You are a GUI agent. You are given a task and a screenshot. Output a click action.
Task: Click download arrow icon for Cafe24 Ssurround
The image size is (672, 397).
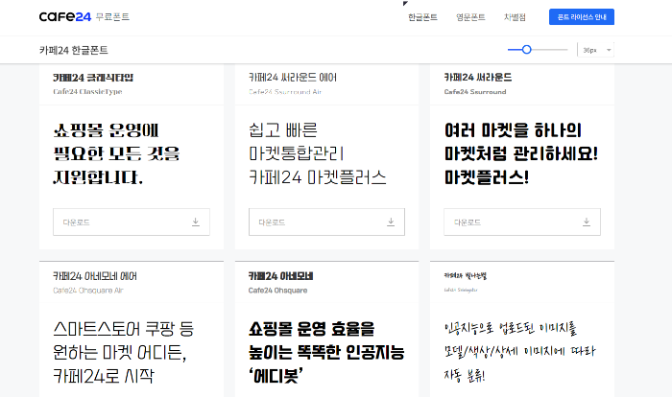pyautogui.click(x=587, y=222)
